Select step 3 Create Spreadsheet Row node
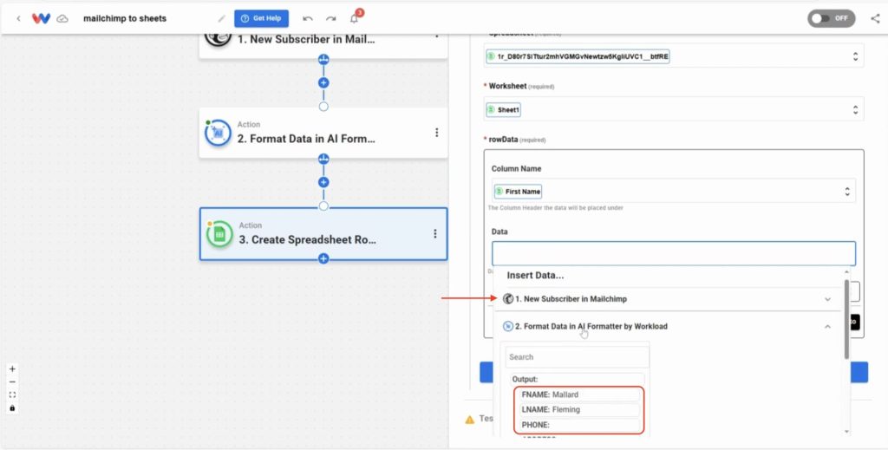The width and height of the screenshot is (888, 450). click(323, 234)
